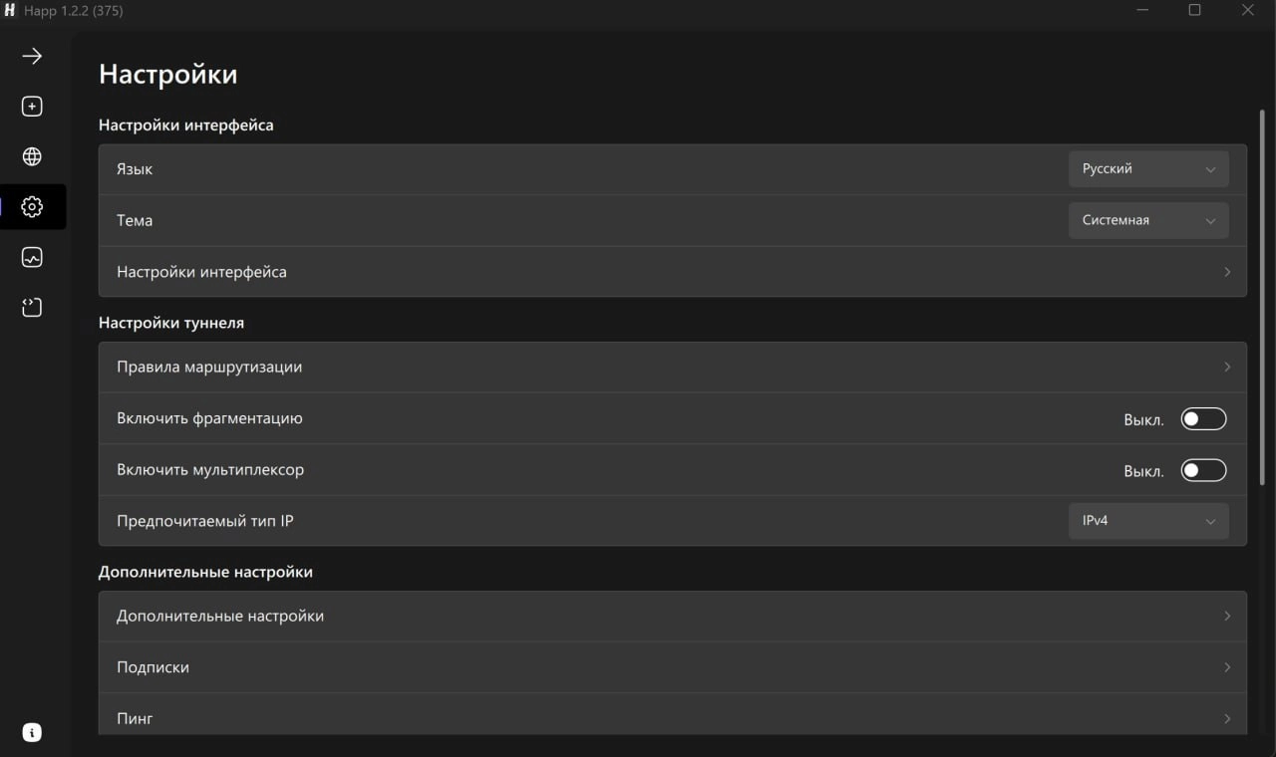The height and width of the screenshot is (757, 1276).
Task: Open the add-plus icon in sidebar
Action: (x=32, y=107)
